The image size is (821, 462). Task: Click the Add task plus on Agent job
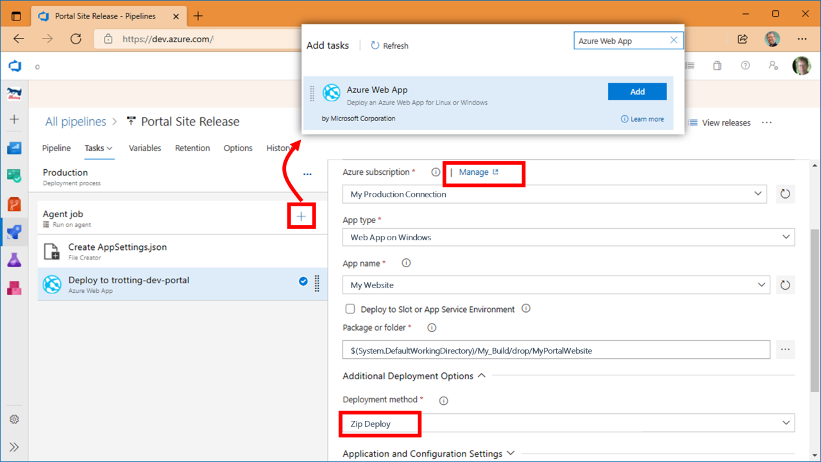(301, 217)
